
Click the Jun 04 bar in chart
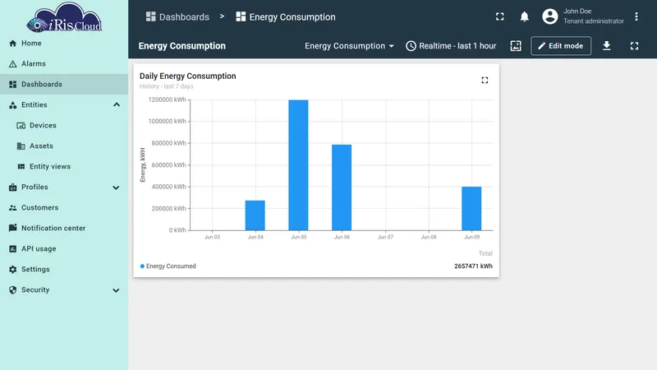tap(255, 215)
